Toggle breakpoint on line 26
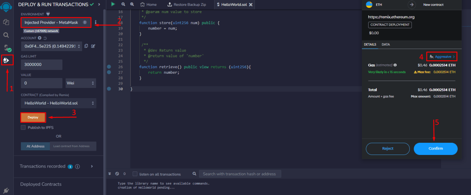Viewport: 471px width, 195px height. pyautogui.click(x=109, y=67)
